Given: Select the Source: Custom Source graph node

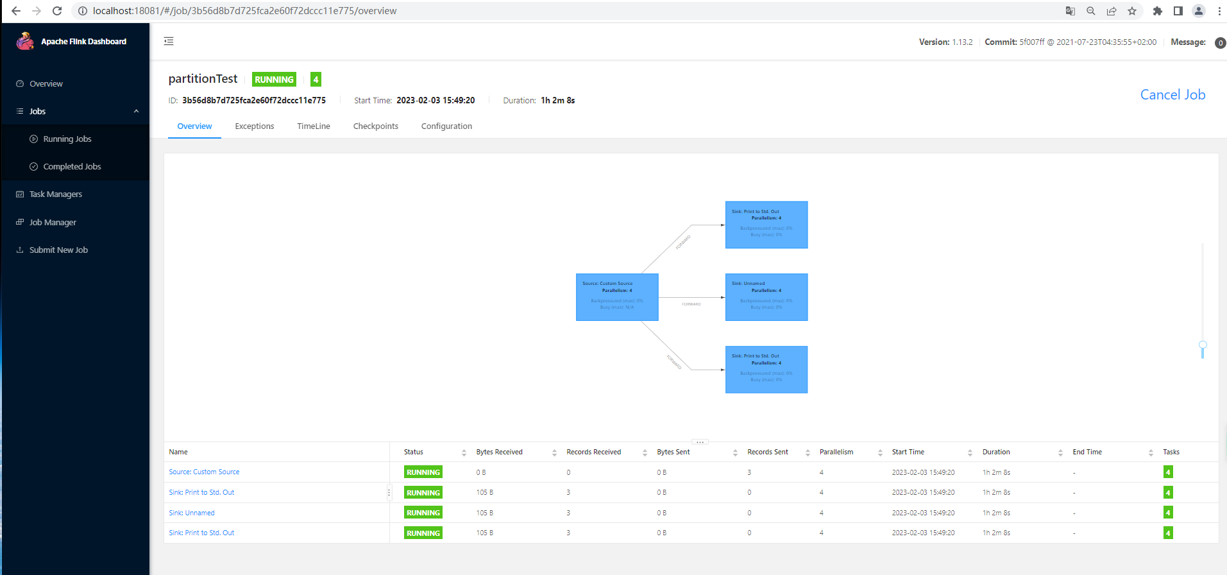Looking at the screenshot, I should 617,297.
